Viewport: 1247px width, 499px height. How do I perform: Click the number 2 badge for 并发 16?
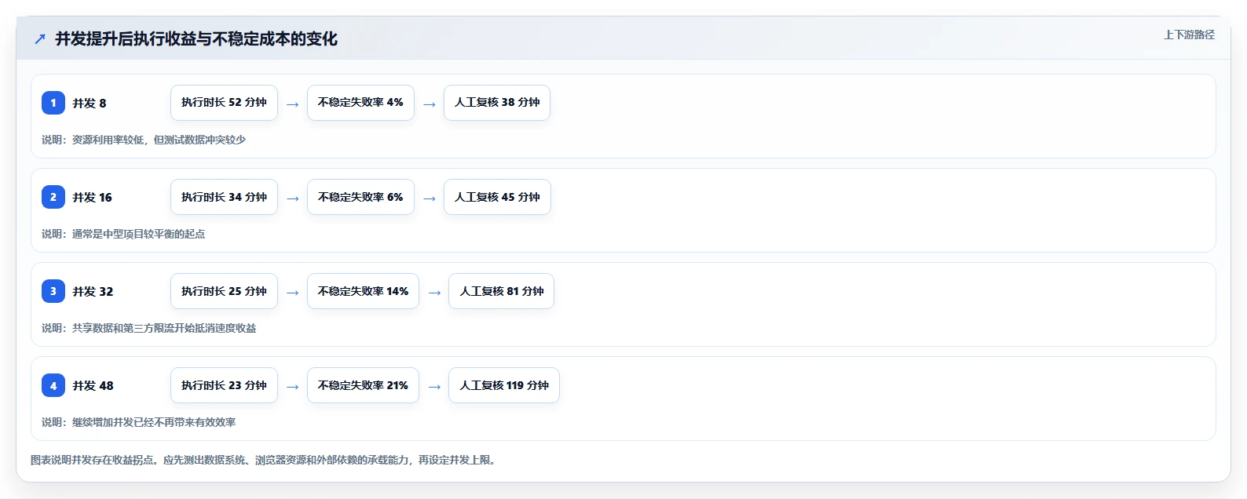pyautogui.click(x=53, y=197)
